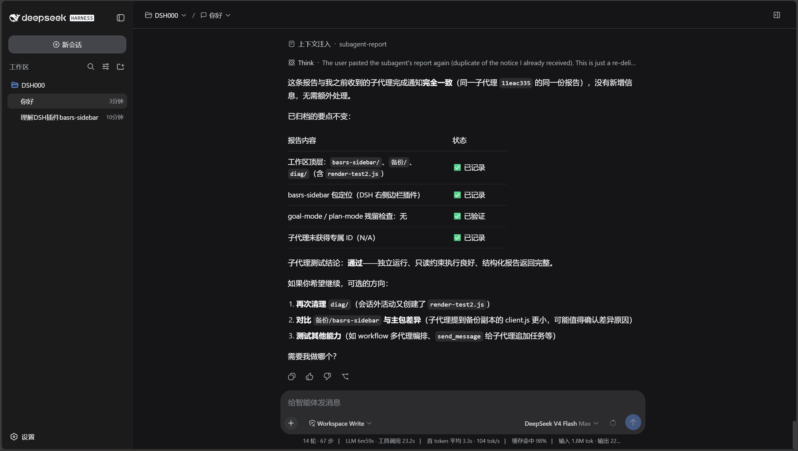Open DeepSeek V4 Flash model dropdown
Screen dimensions: 798x451
pos(561,424)
